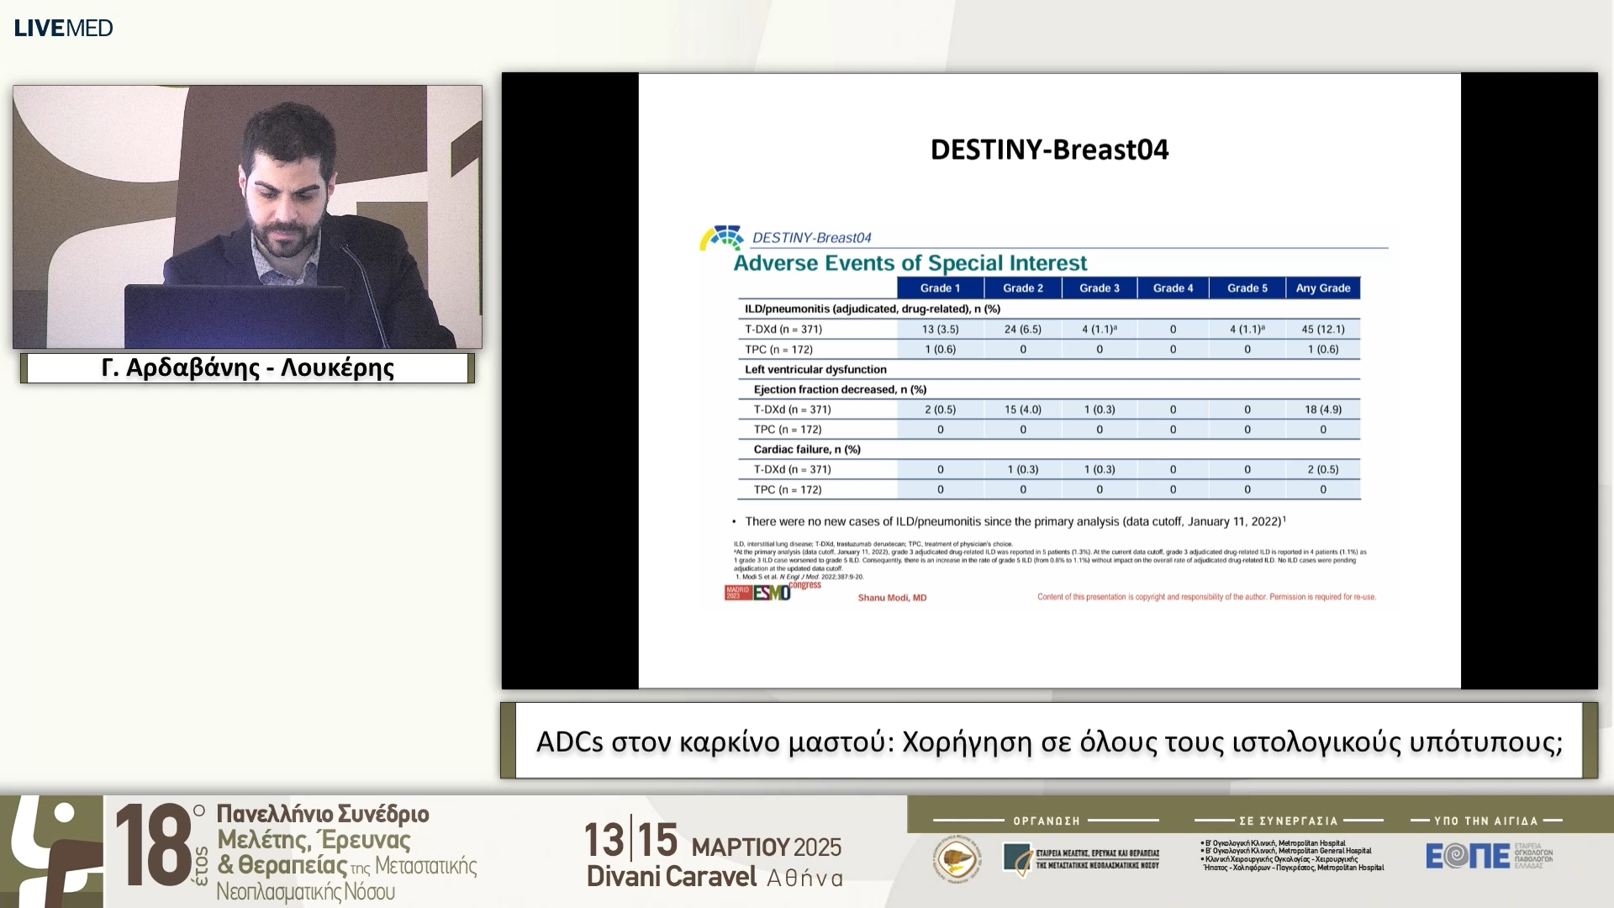Viewport: 1614px width, 908px height.
Task: Click the Grade 4 column header
Action: pyautogui.click(x=1173, y=288)
